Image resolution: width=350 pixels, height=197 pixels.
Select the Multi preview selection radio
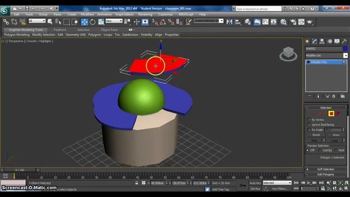click(x=336, y=150)
